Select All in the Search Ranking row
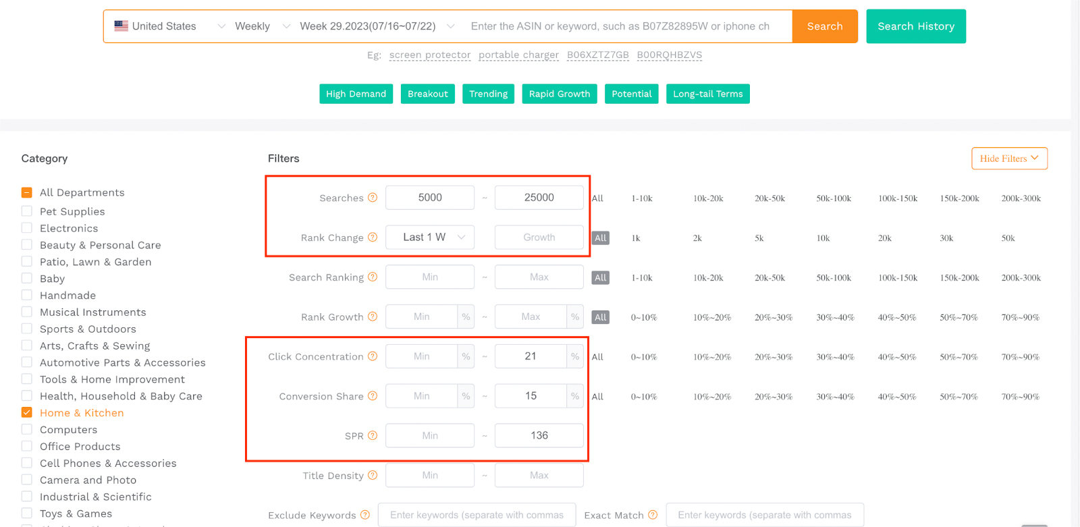The image size is (1080, 527). coord(601,277)
